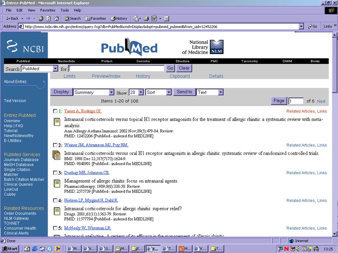
Task: Switch to the Nucleotide database tab
Action: tap(67, 61)
